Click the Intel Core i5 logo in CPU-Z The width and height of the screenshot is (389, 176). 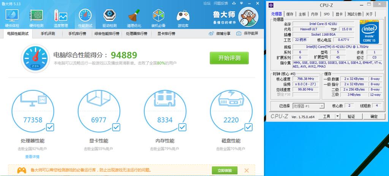(369, 32)
